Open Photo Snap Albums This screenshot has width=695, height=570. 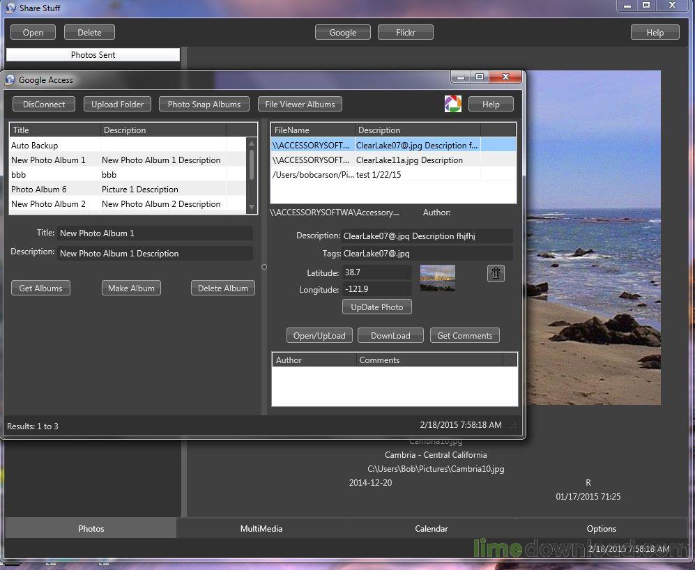tap(204, 105)
